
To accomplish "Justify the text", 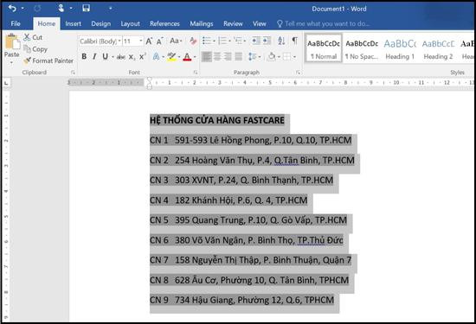I will click(239, 56).
